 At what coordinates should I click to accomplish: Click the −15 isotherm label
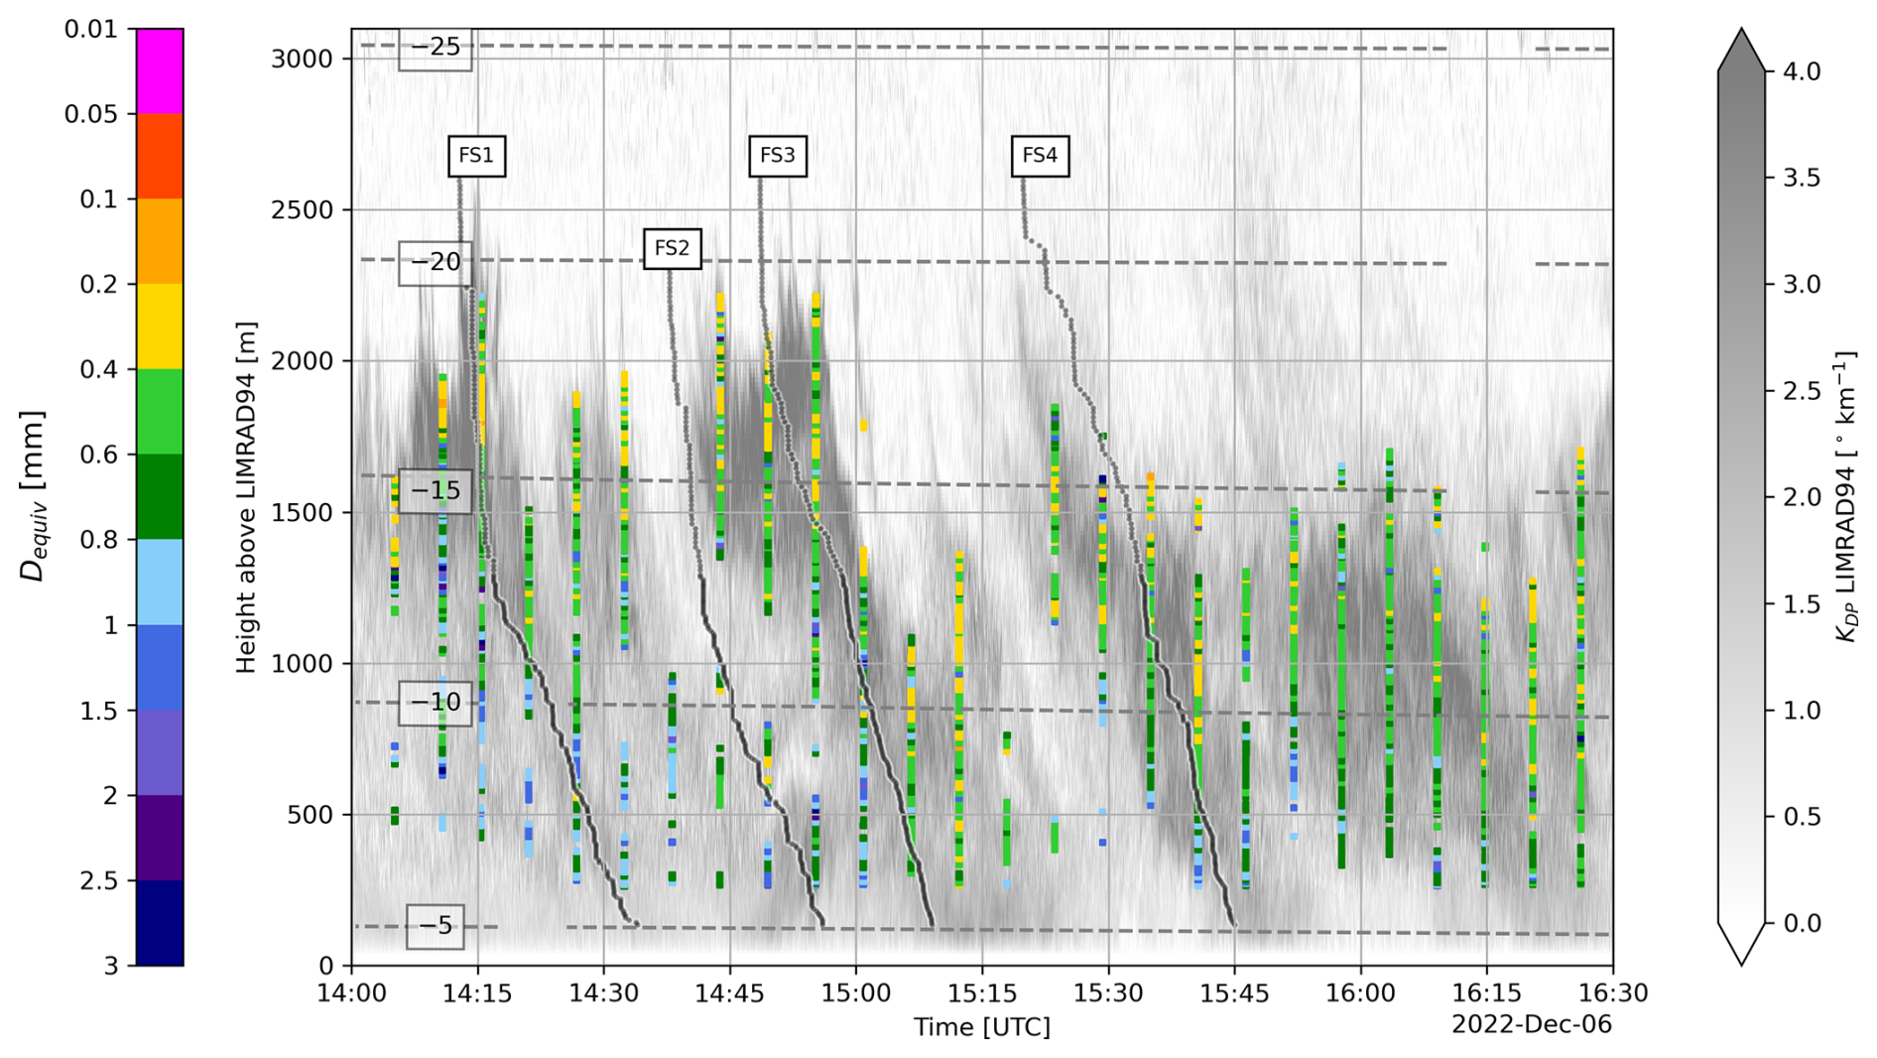tap(436, 491)
